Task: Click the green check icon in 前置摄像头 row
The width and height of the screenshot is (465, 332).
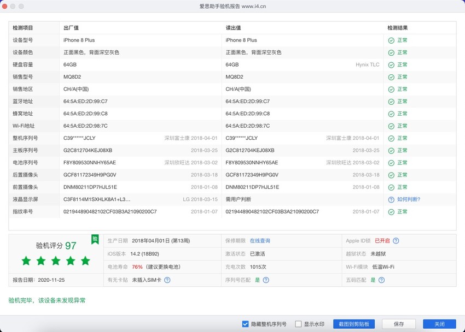Action: tap(391, 188)
